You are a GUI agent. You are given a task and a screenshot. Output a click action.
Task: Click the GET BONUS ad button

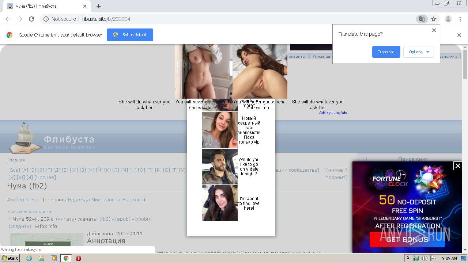(407, 240)
